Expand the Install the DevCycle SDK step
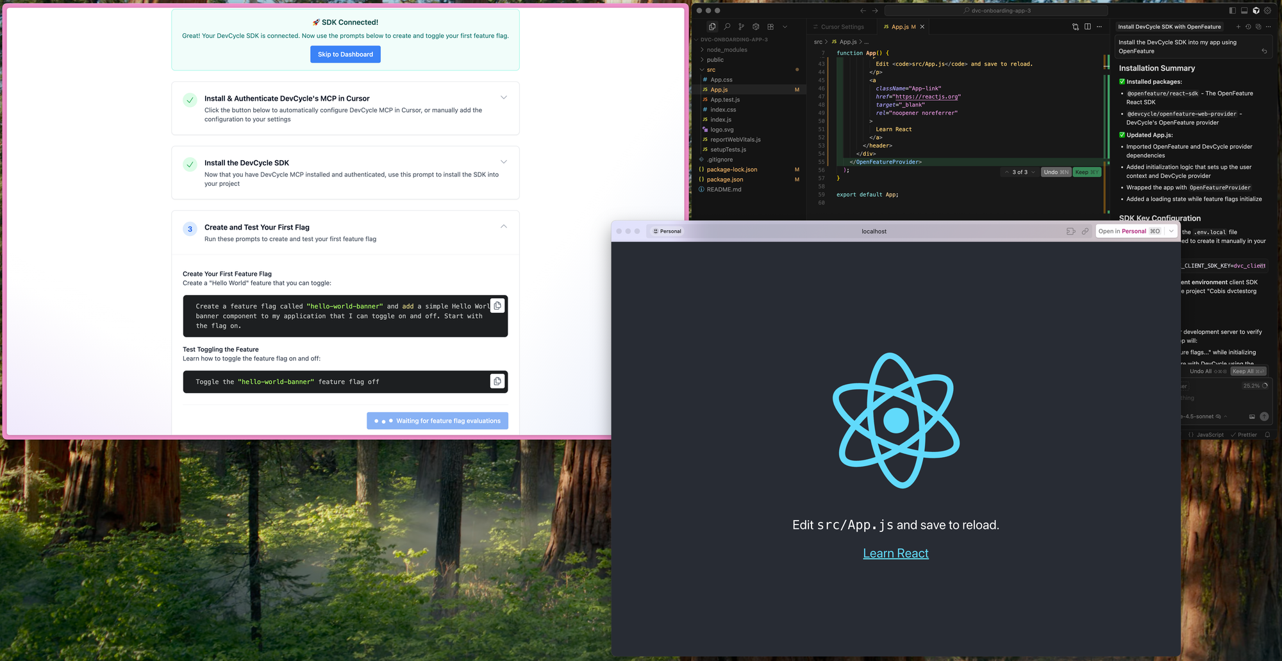 pyautogui.click(x=504, y=162)
